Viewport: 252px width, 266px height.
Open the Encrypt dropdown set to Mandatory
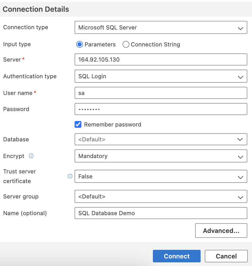[161, 156]
